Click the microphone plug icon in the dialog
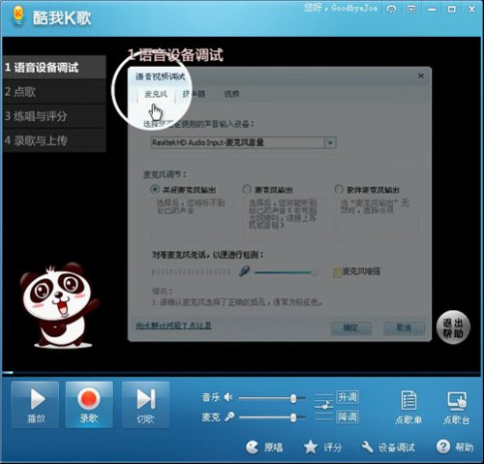This screenshot has width=484, height=464. click(x=244, y=271)
